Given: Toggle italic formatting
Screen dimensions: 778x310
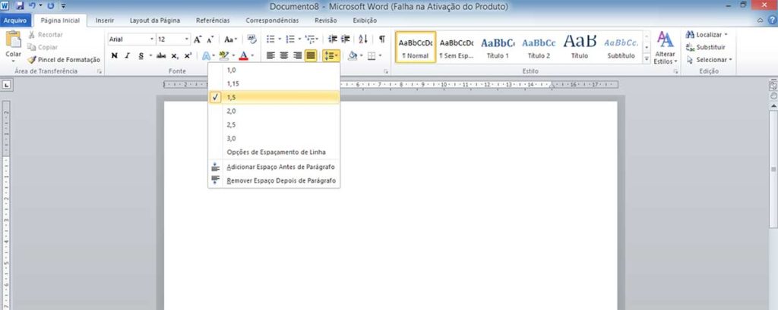Looking at the screenshot, I should point(127,55).
